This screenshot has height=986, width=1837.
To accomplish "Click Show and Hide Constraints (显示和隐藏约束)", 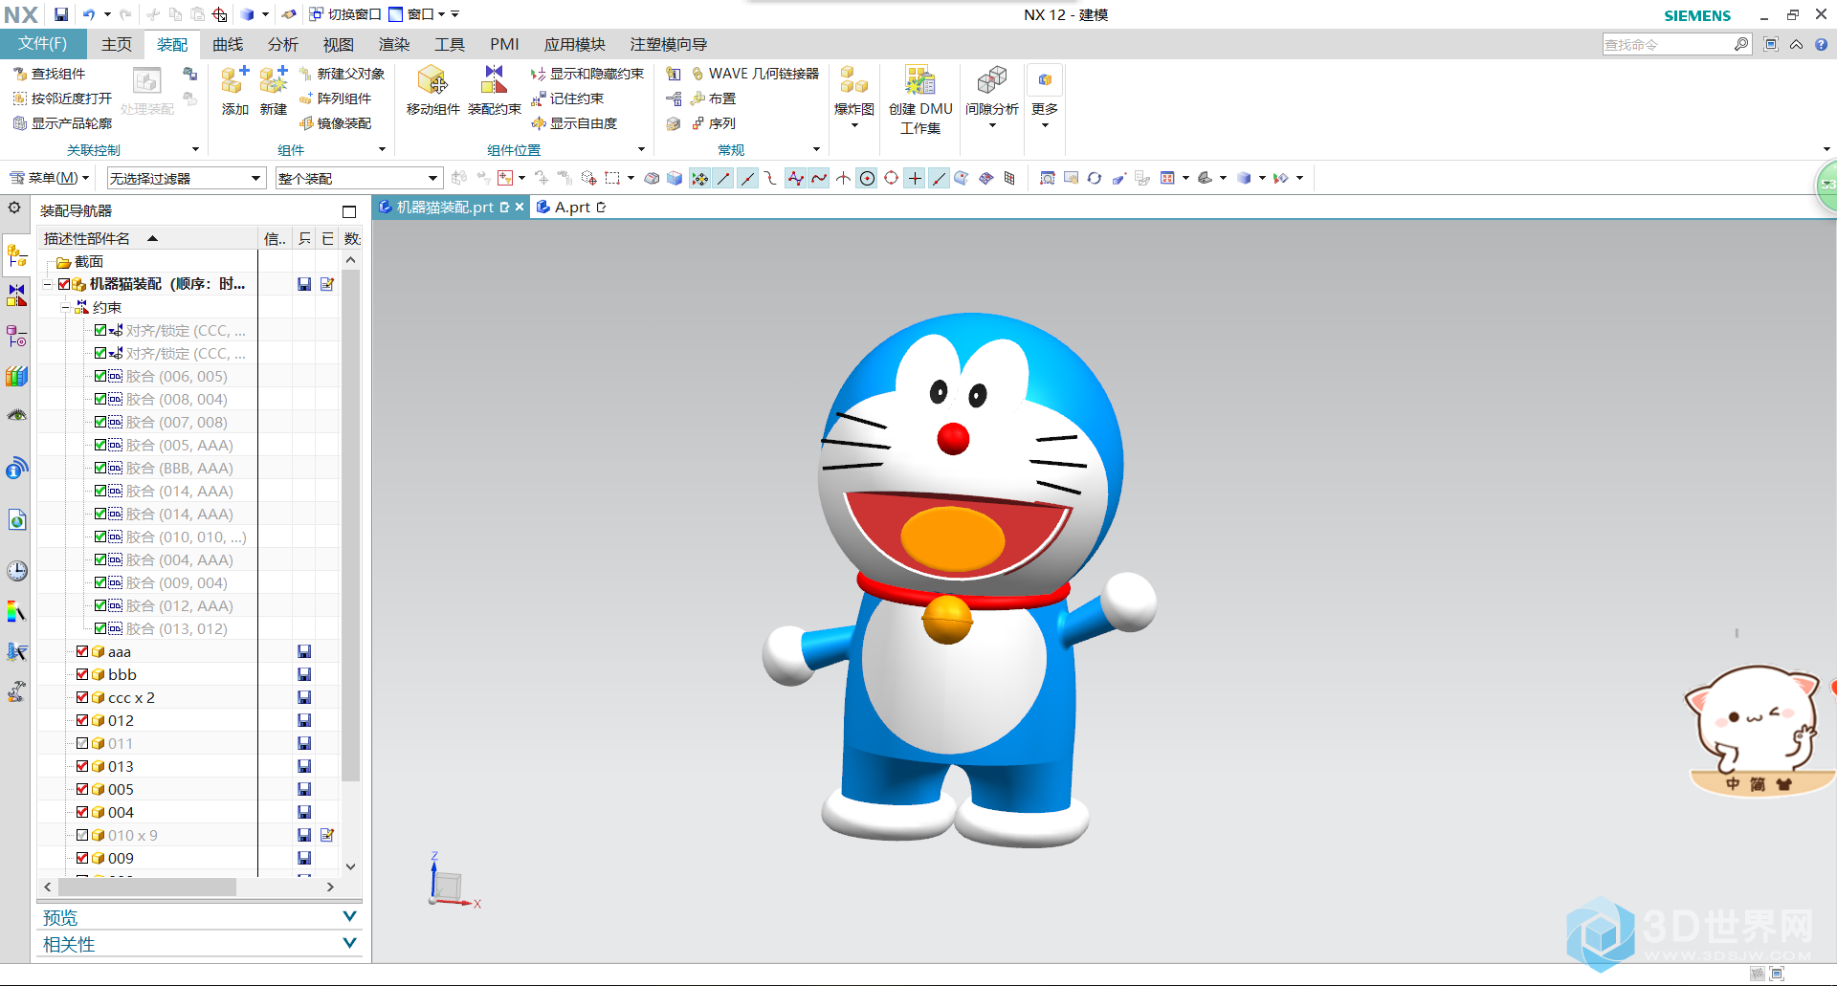I will [587, 74].
